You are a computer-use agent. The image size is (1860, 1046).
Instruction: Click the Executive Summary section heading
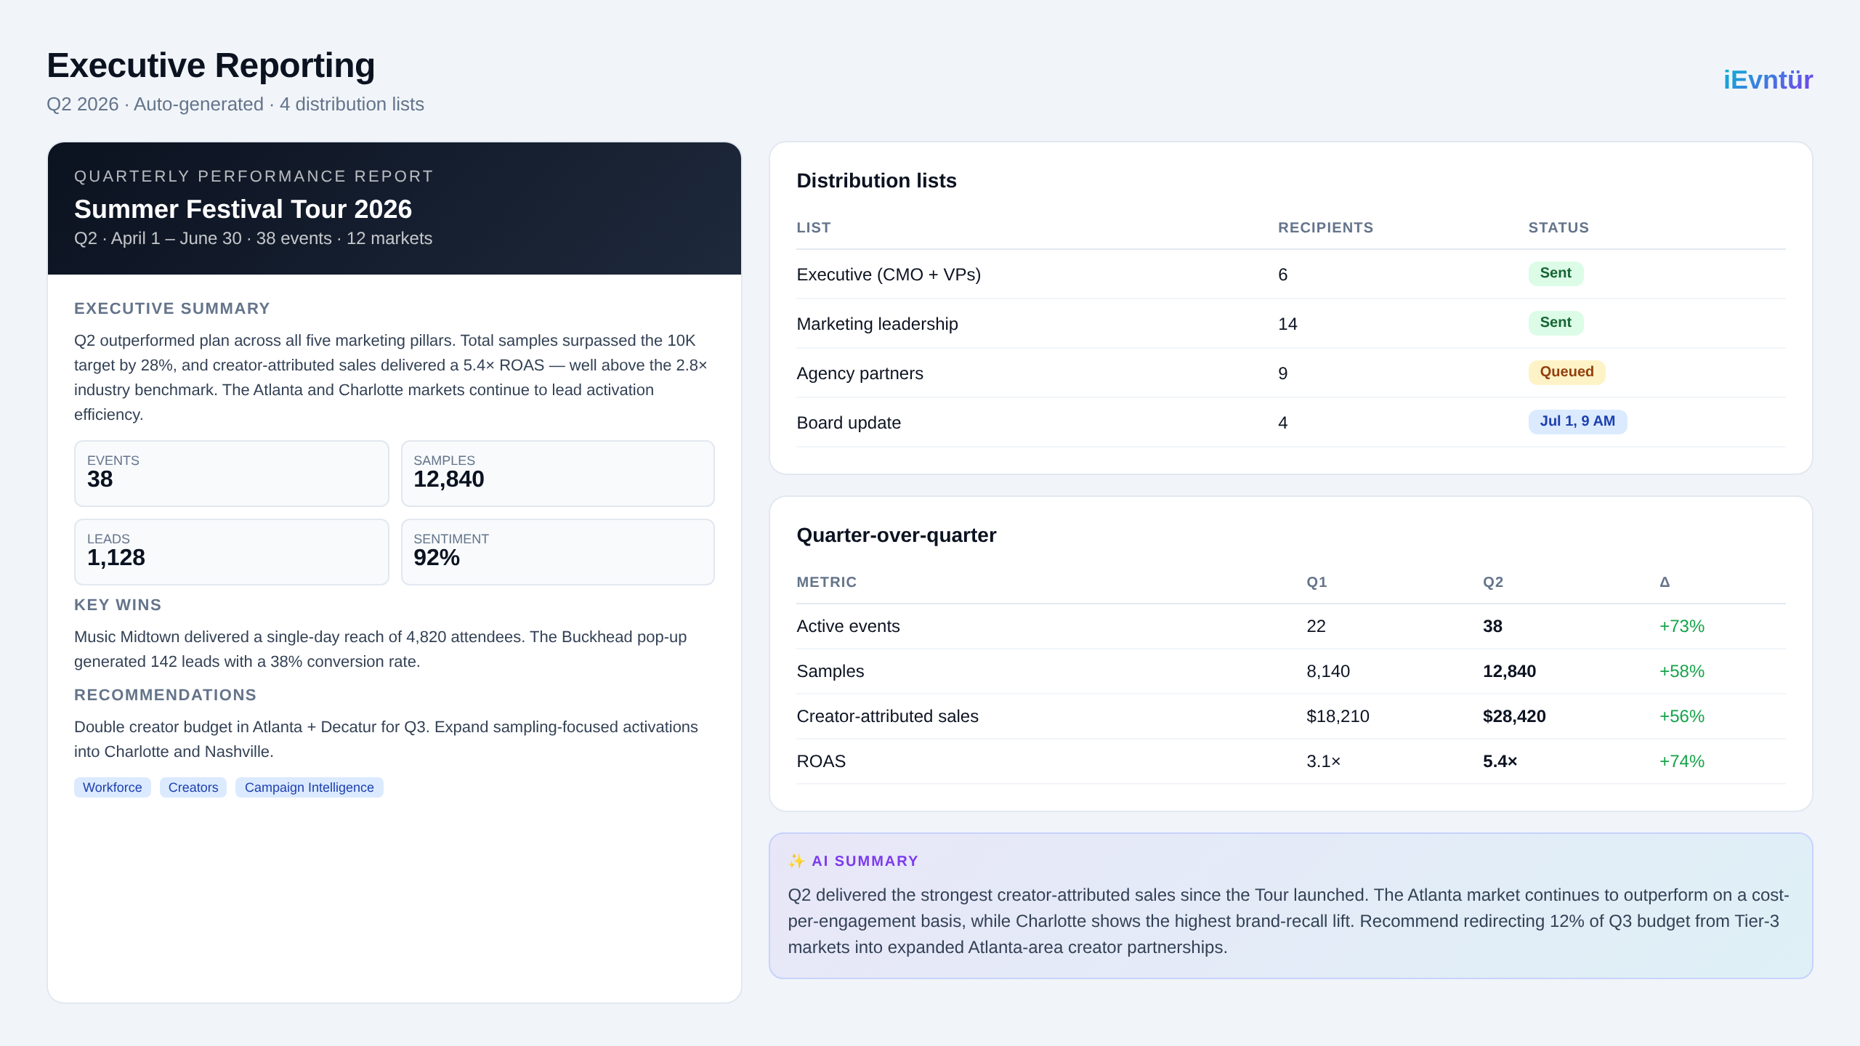pos(171,309)
